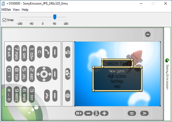The width and height of the screenshot is (172, 122).
Task: Click the volume up plus key
Action: (x=104, y=113)
